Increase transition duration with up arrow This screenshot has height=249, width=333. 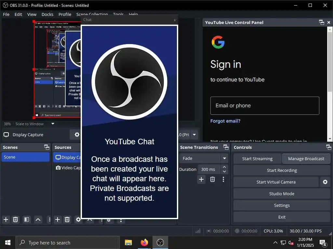224,167
